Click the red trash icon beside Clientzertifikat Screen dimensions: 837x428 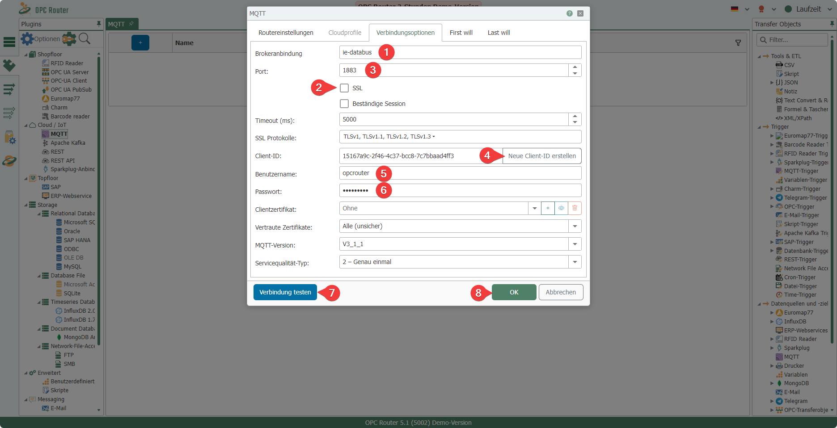pos(575,208)
